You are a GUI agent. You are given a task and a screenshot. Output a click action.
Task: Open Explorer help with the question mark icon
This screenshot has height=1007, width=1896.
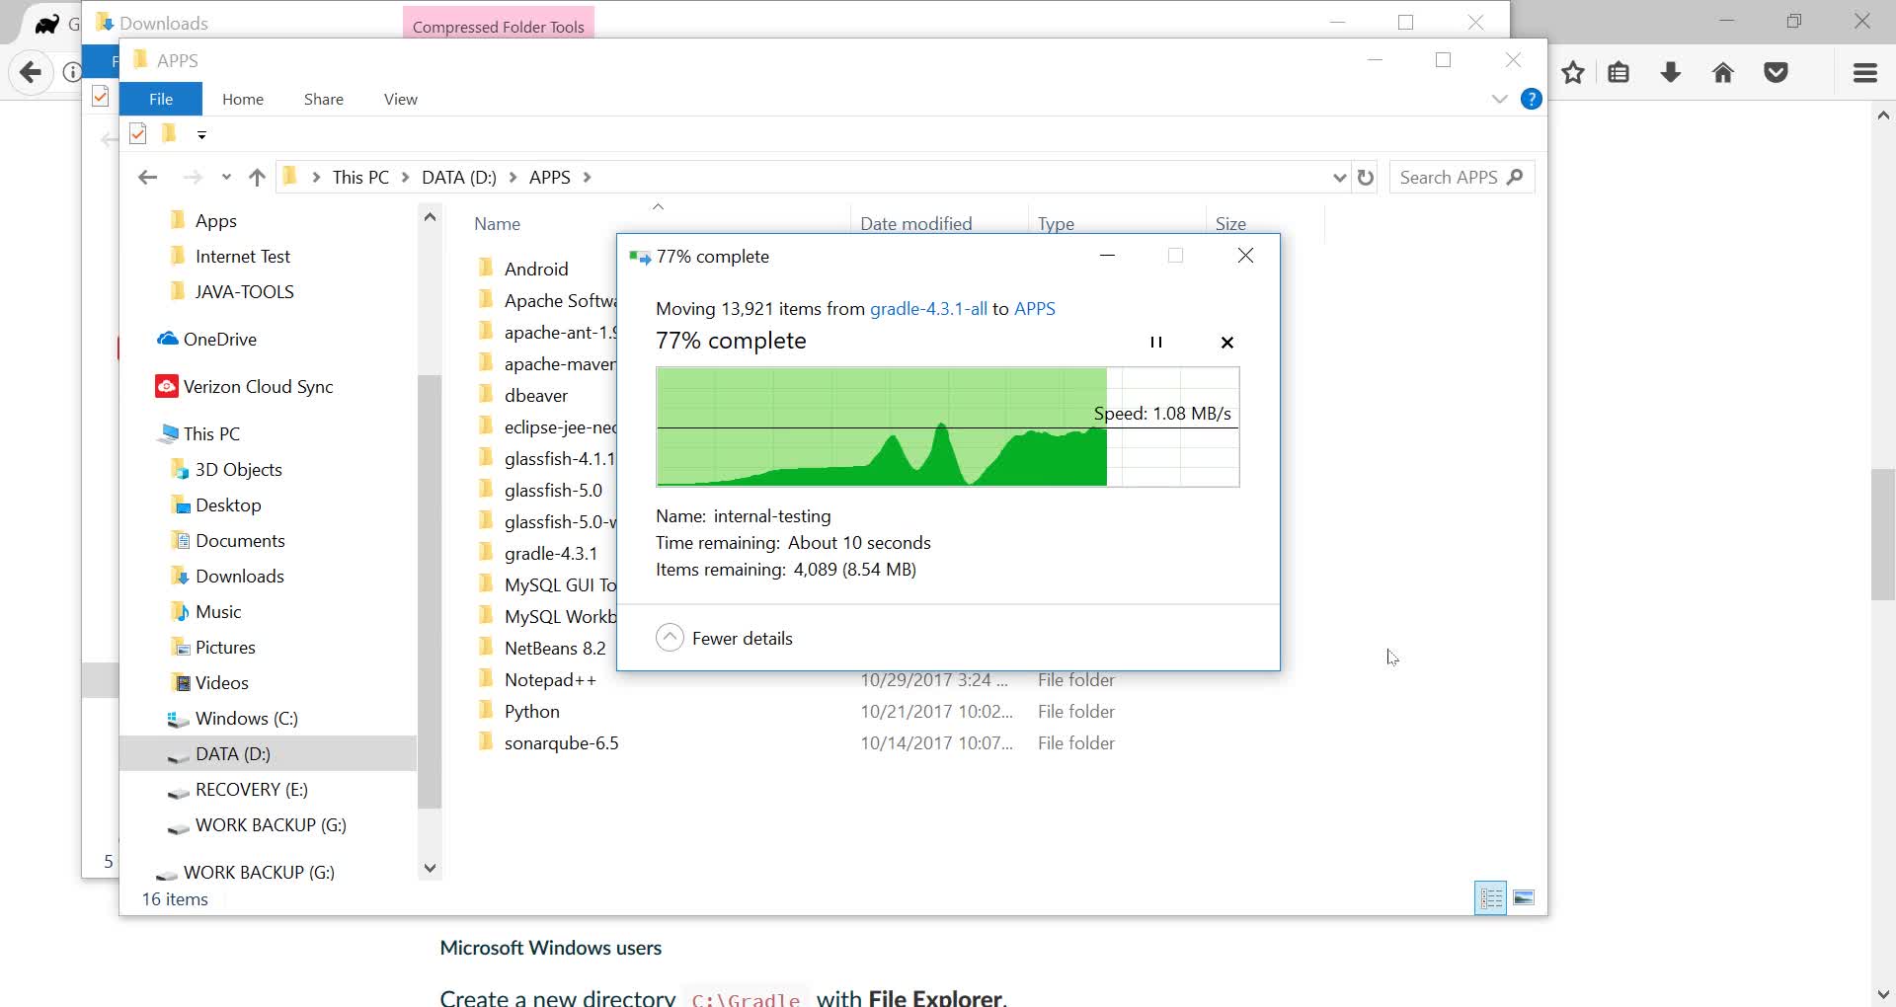(x=1532, y=99)
